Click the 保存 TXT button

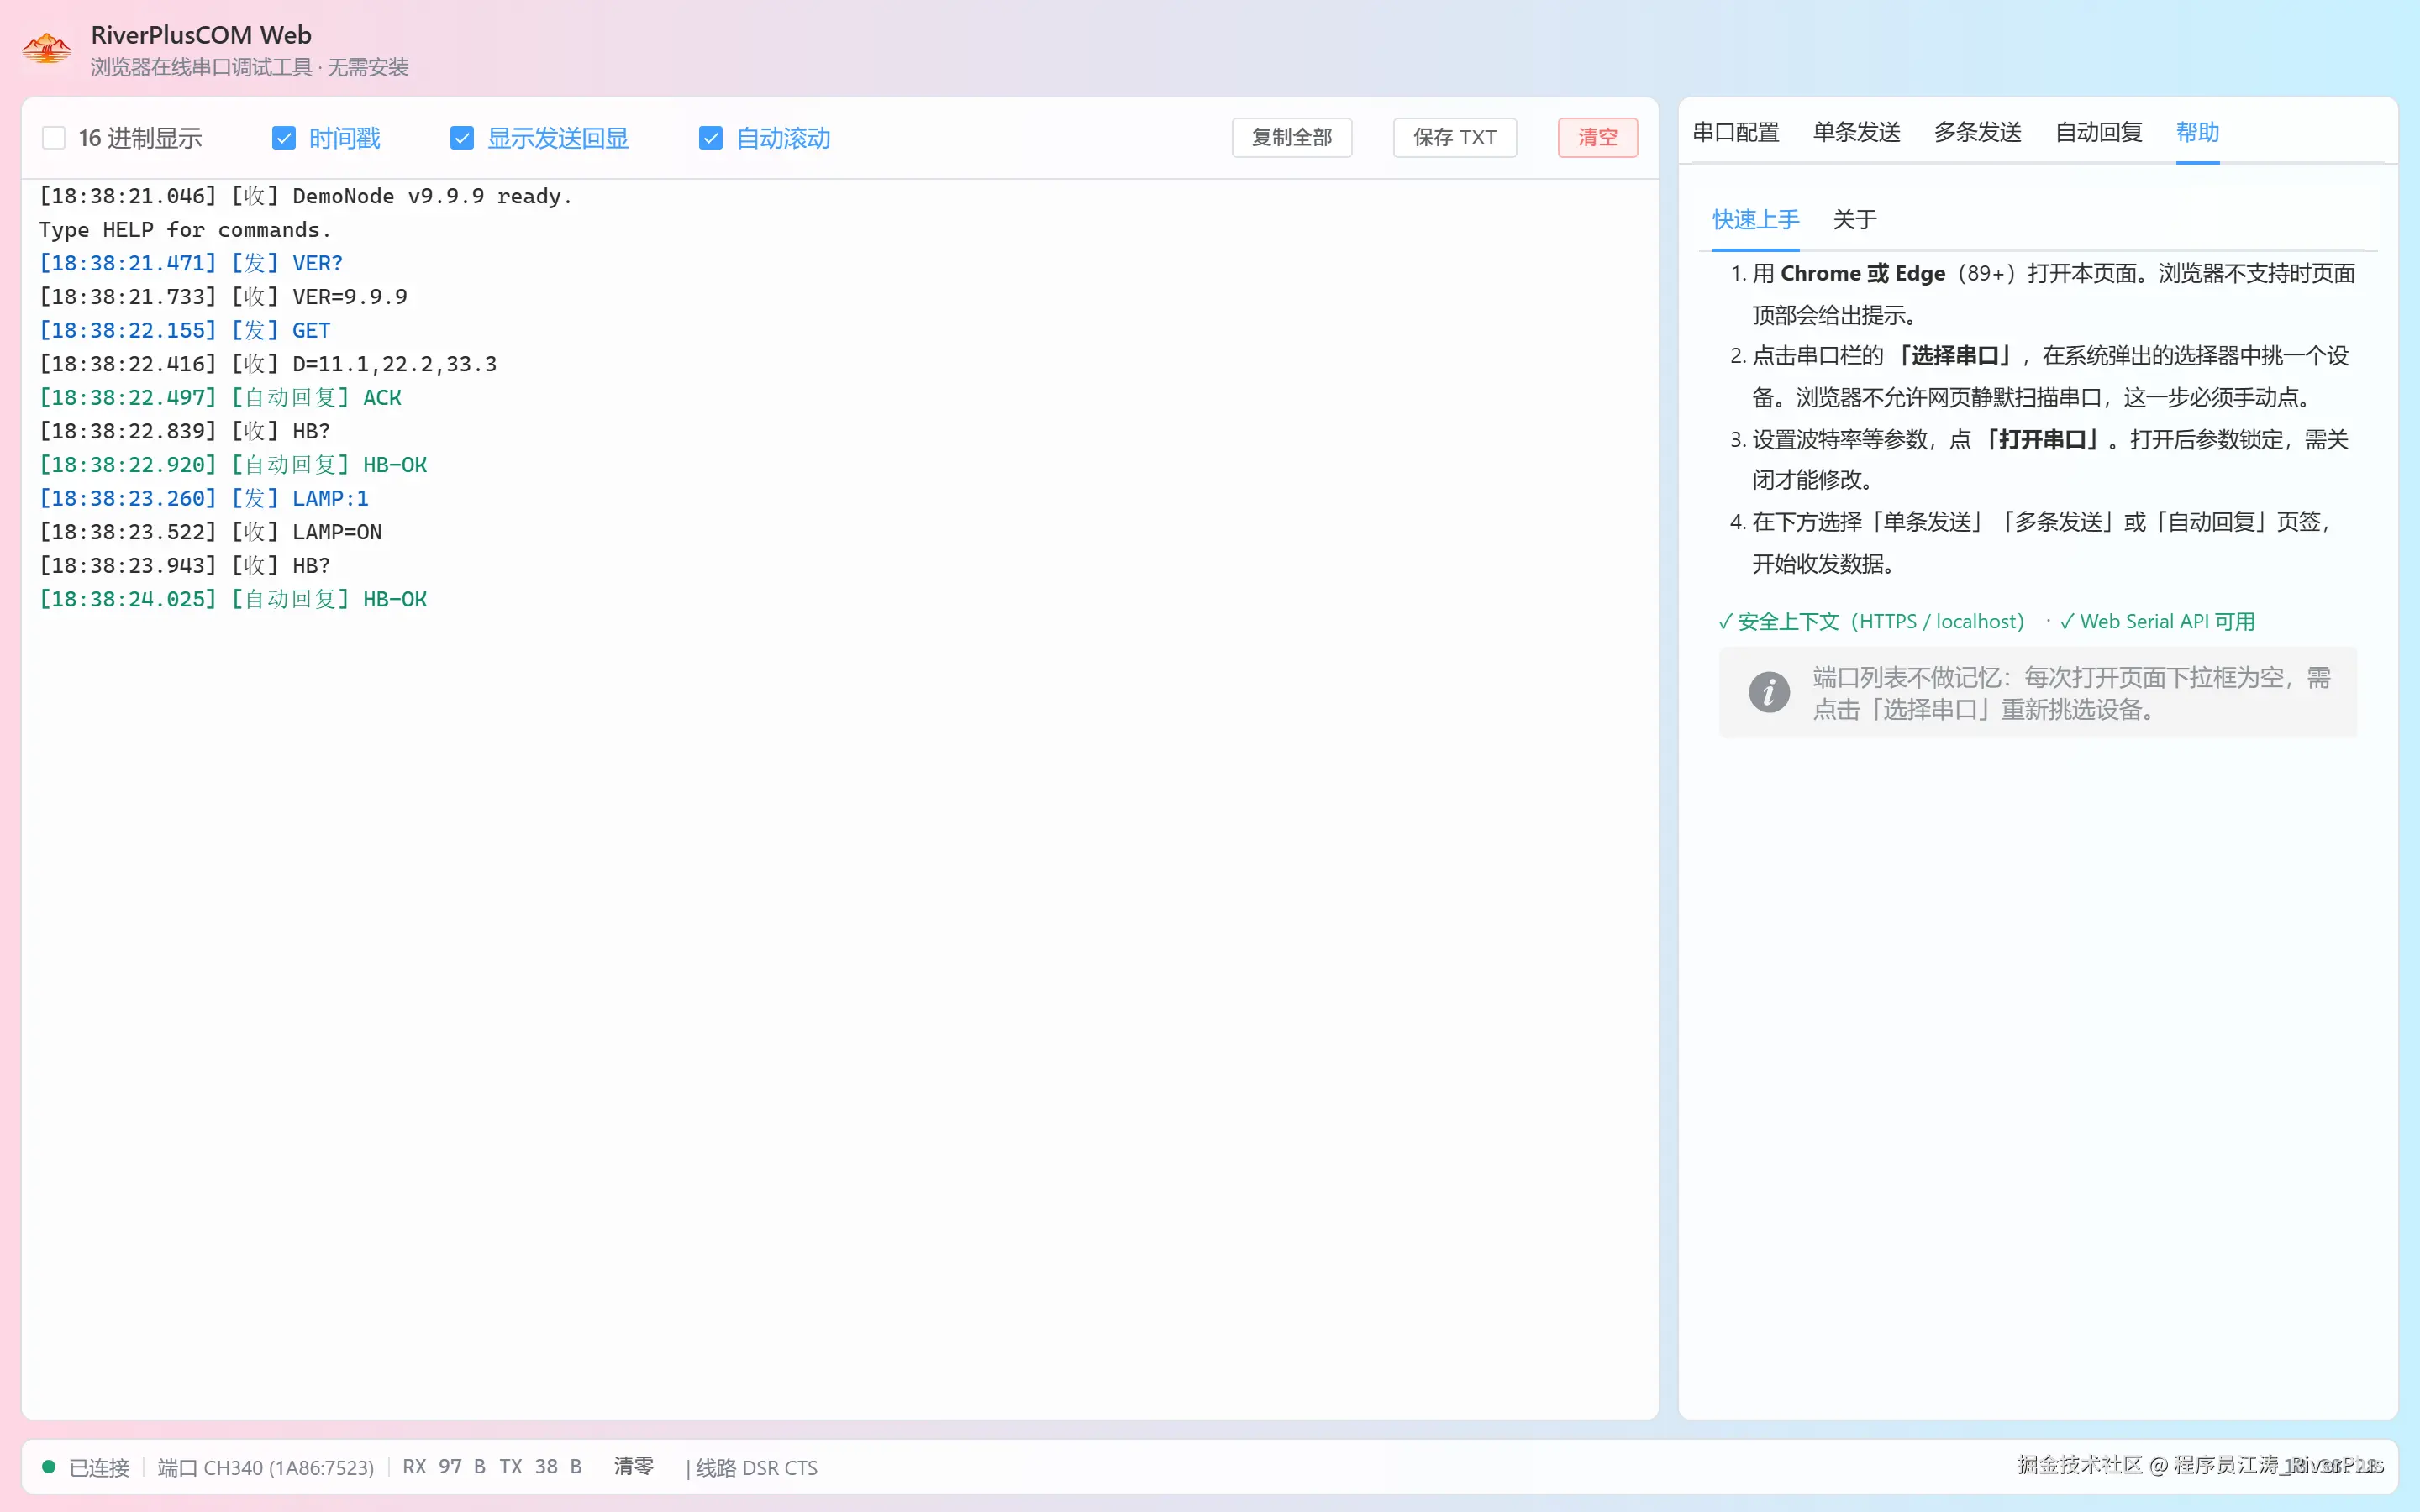click(x=1454, y=138)
